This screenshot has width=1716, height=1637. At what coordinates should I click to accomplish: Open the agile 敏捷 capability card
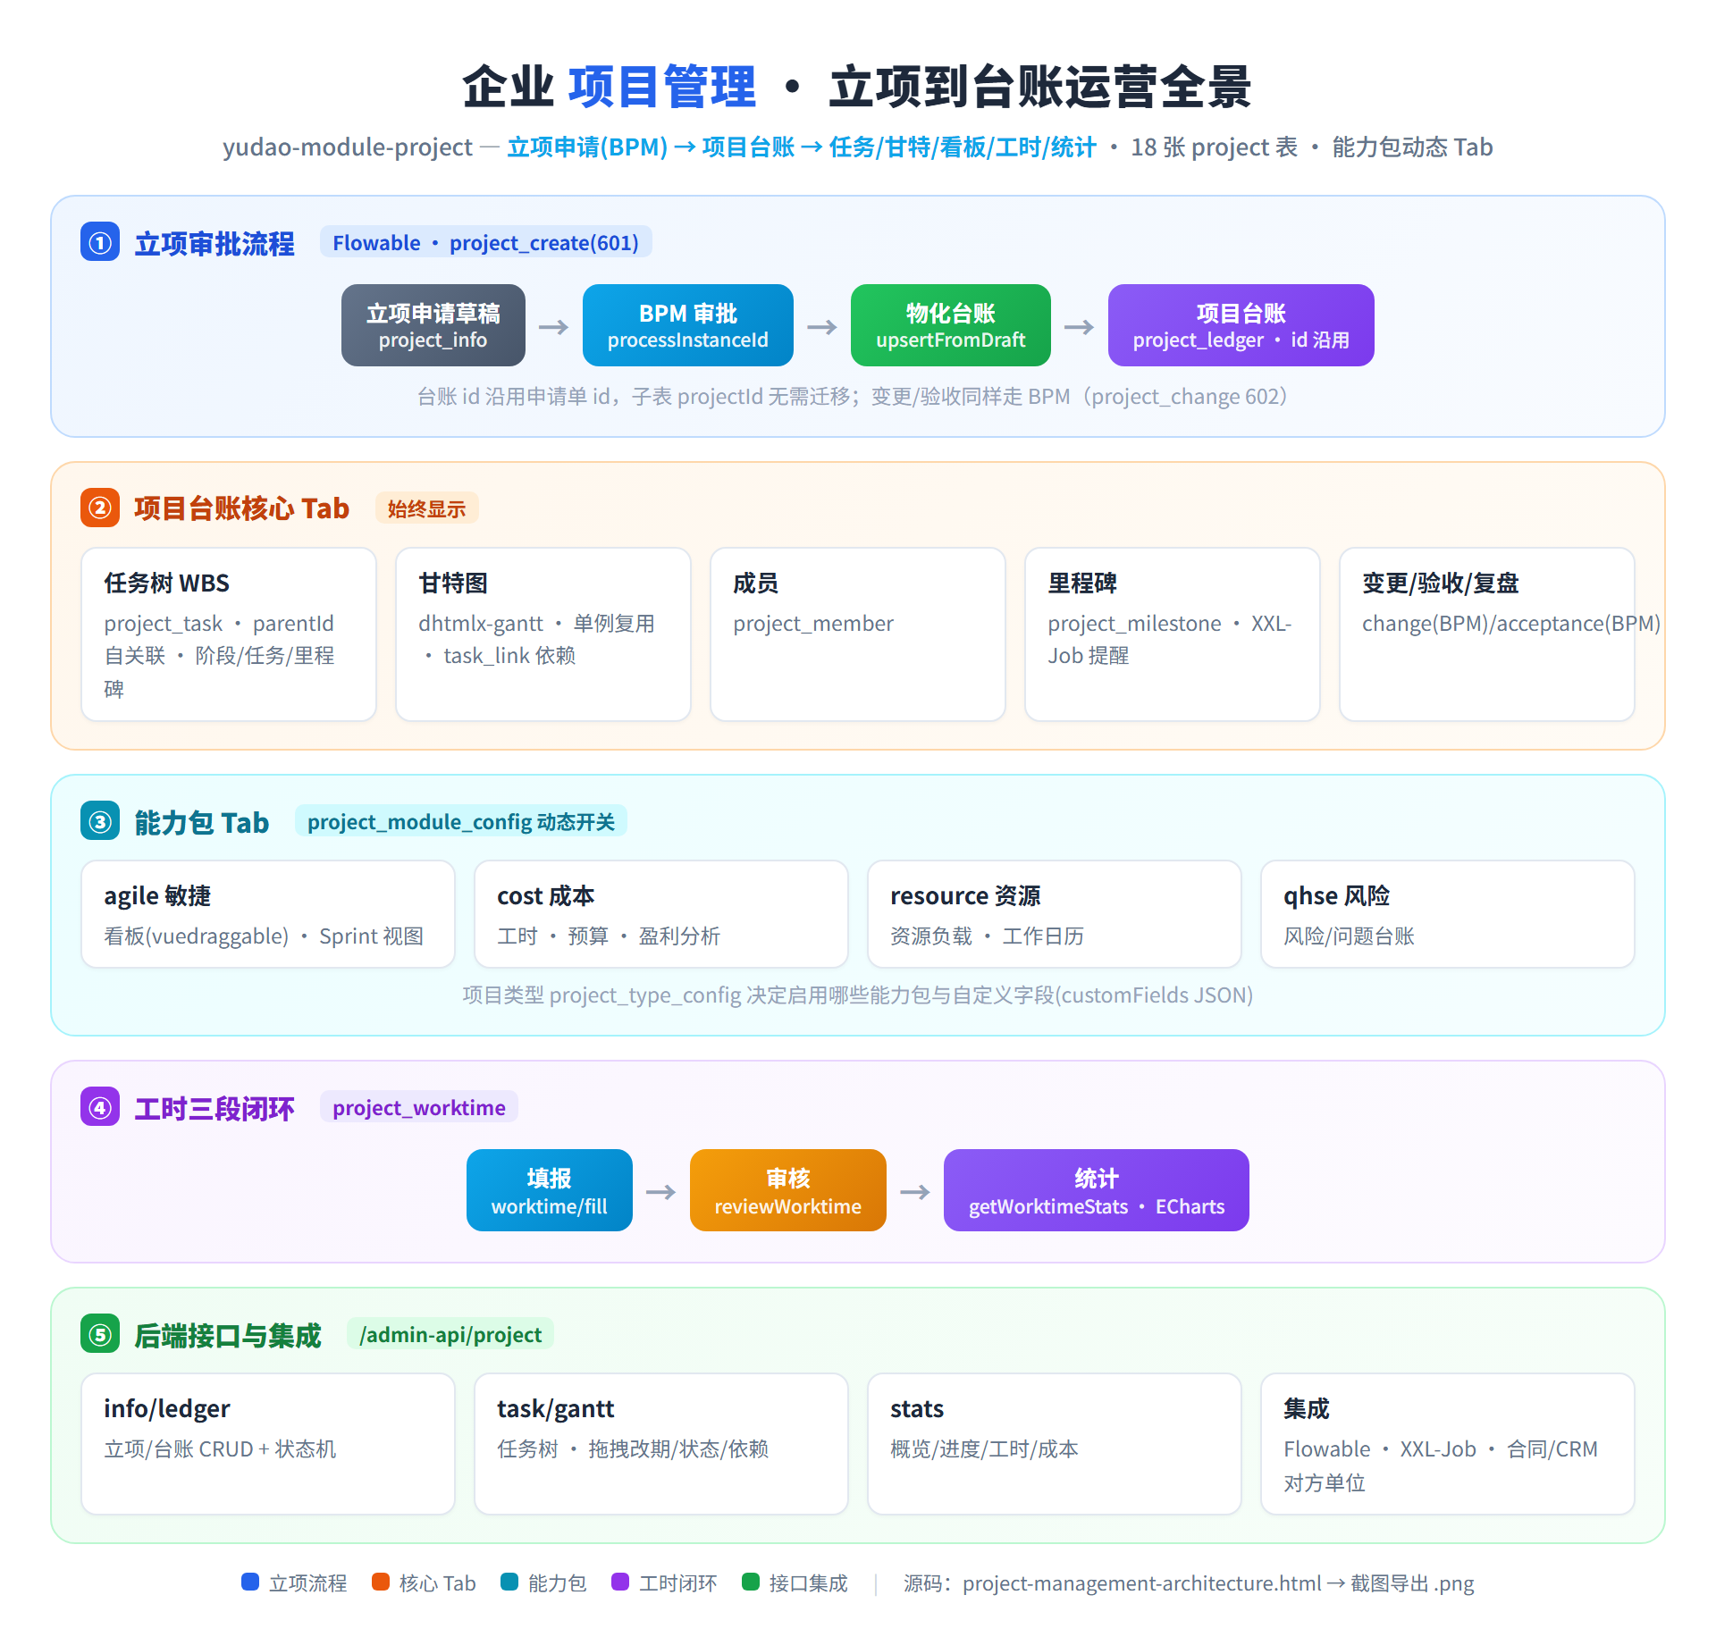268,914
